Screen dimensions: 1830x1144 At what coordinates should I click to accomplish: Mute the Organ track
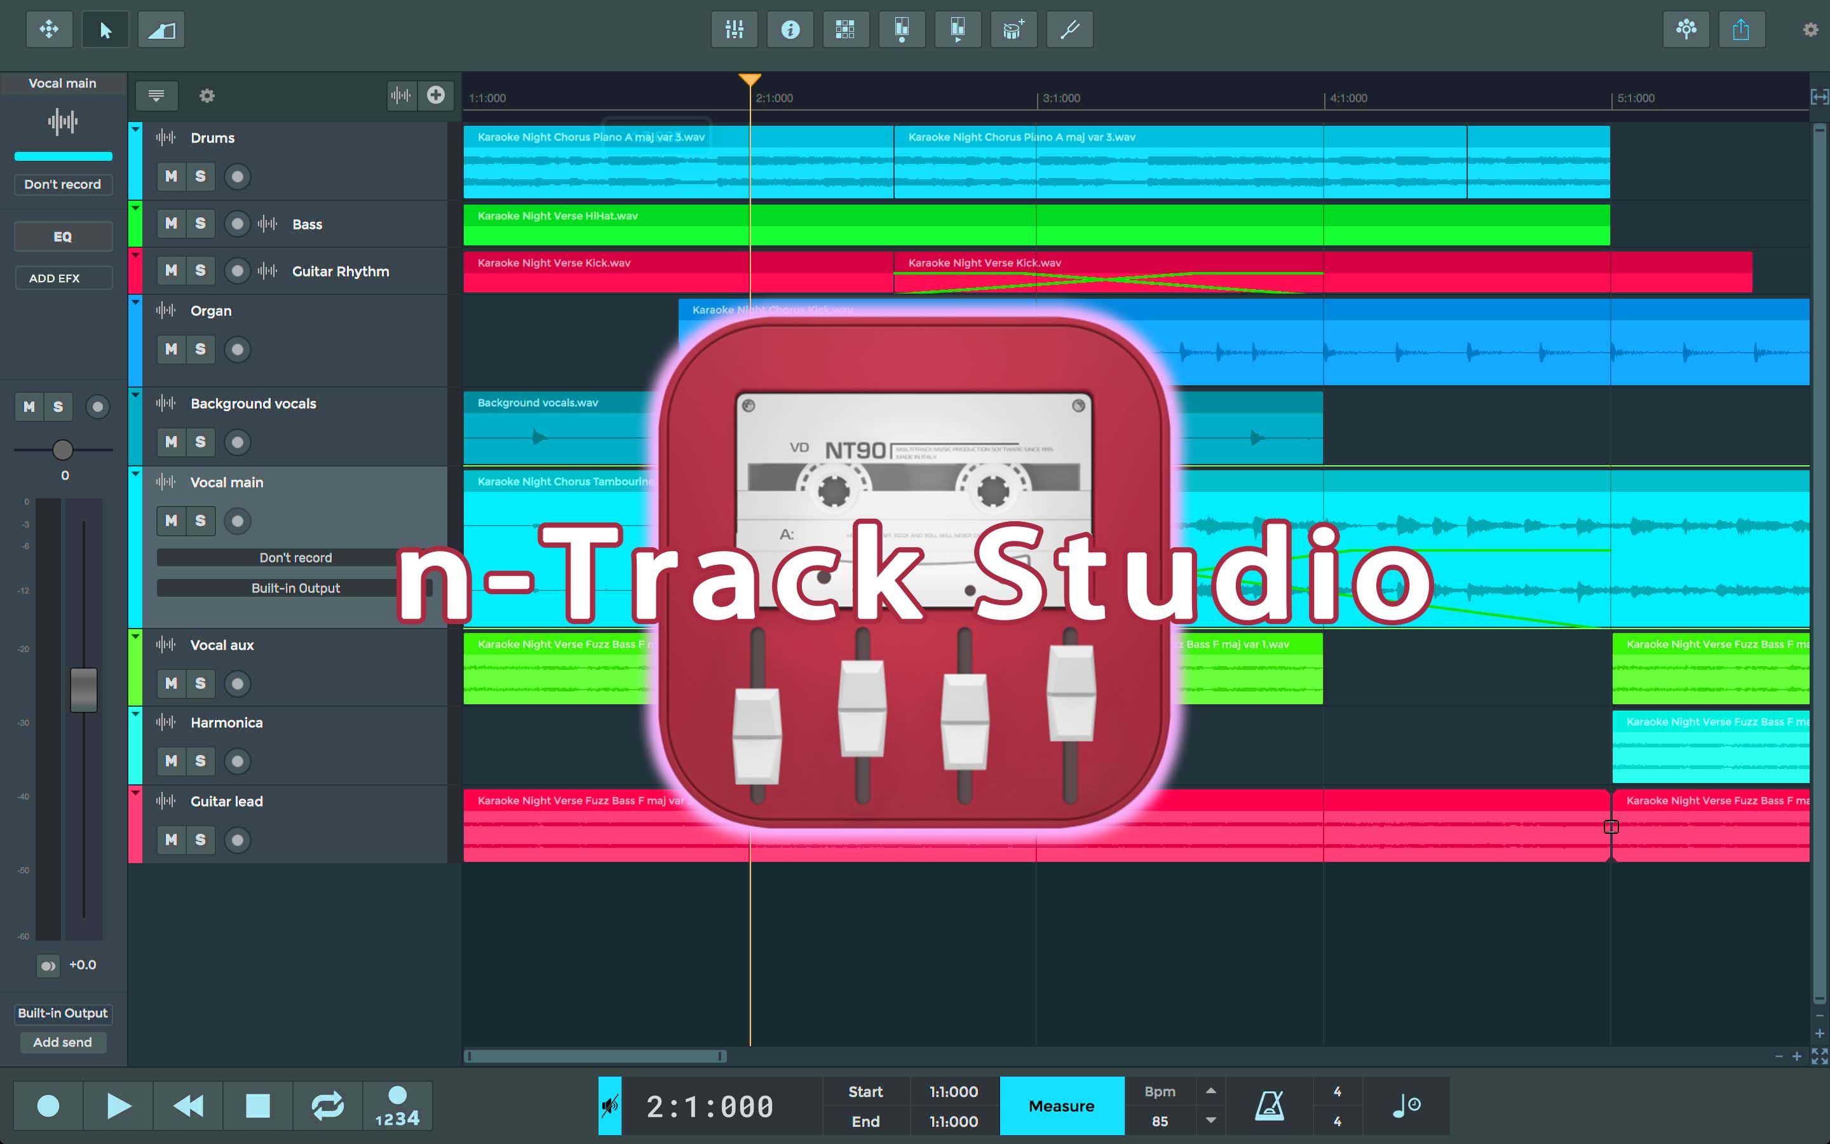[172, 349]
